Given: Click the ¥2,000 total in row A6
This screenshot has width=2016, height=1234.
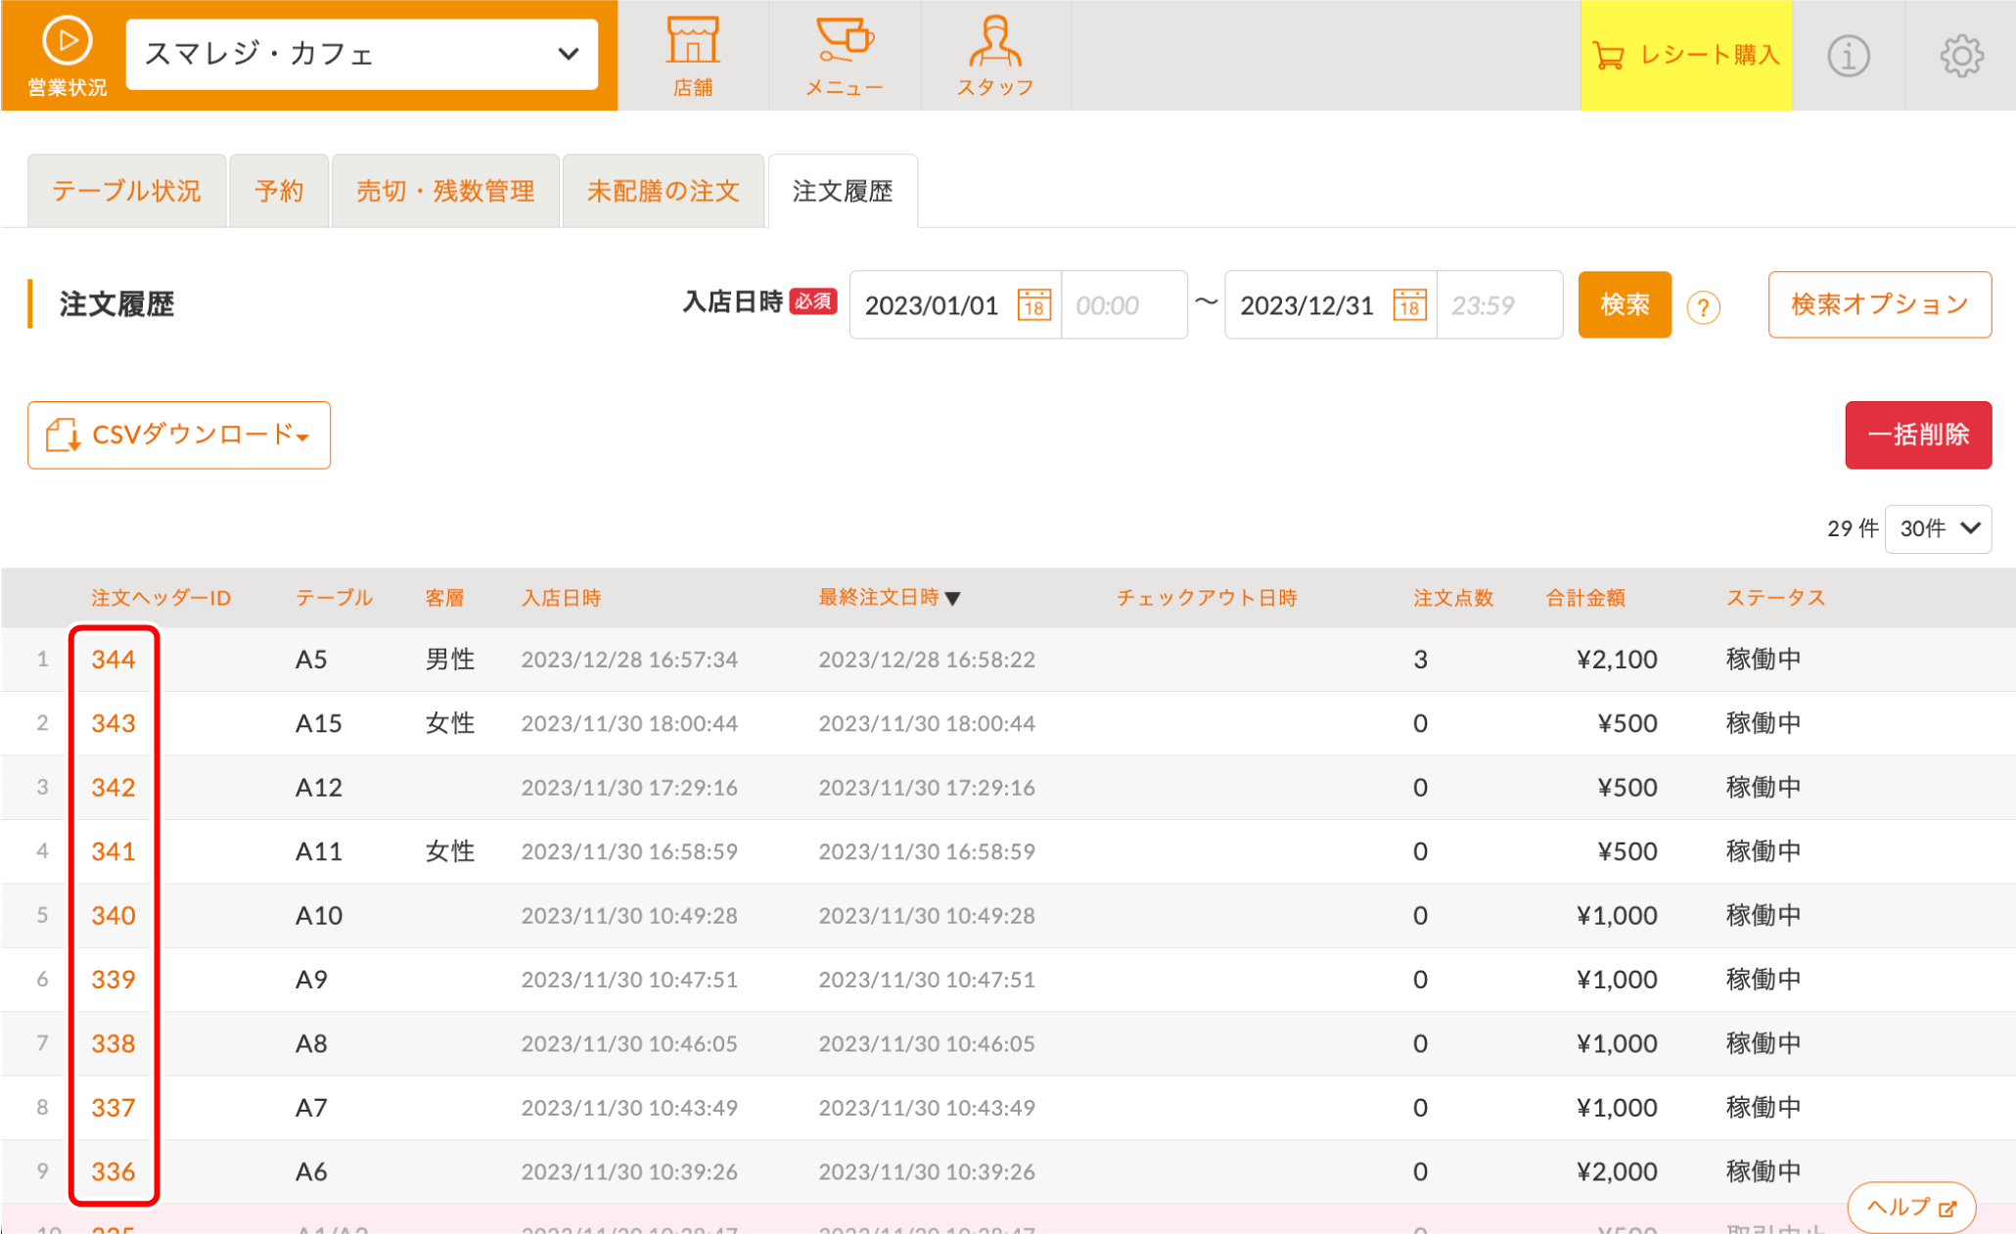Looking at the screenshot, I should 1617,1171.
